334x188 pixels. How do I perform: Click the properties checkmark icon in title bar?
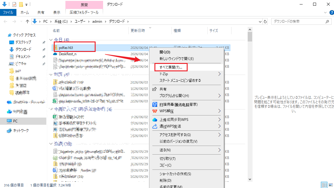[x=14, y=4]
